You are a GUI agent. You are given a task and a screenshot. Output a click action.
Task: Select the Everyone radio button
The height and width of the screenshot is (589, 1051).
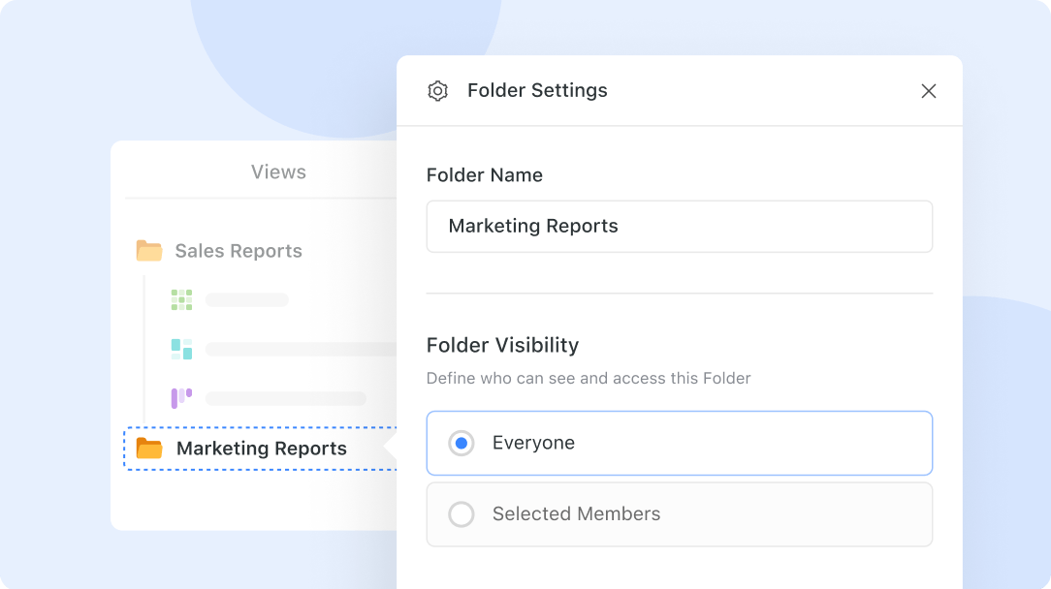[462, 444]
